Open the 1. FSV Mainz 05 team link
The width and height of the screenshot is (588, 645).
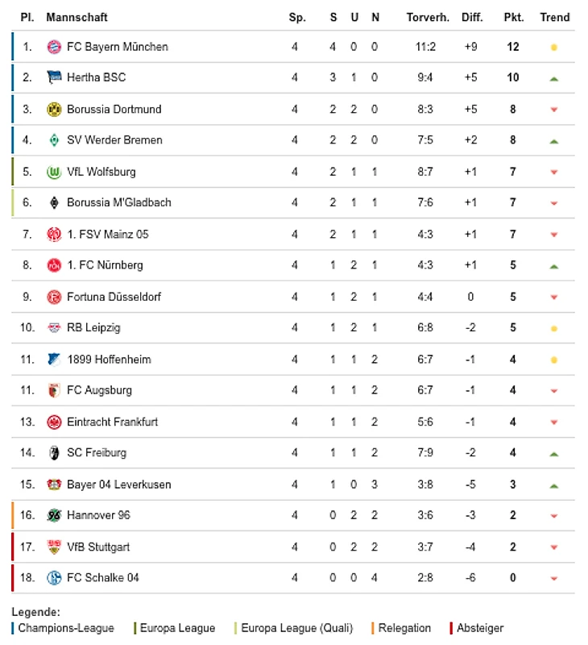[108, 234]
